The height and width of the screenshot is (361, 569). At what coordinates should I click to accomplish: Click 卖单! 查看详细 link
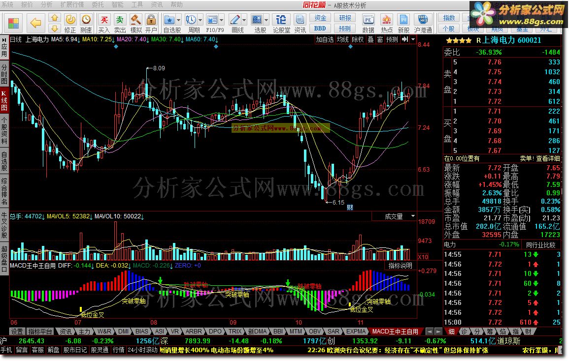coord(539,158)
